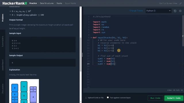
Task: Click the 'def equalStacks(h1, h2, h3):' line
Action: (110, 37)
